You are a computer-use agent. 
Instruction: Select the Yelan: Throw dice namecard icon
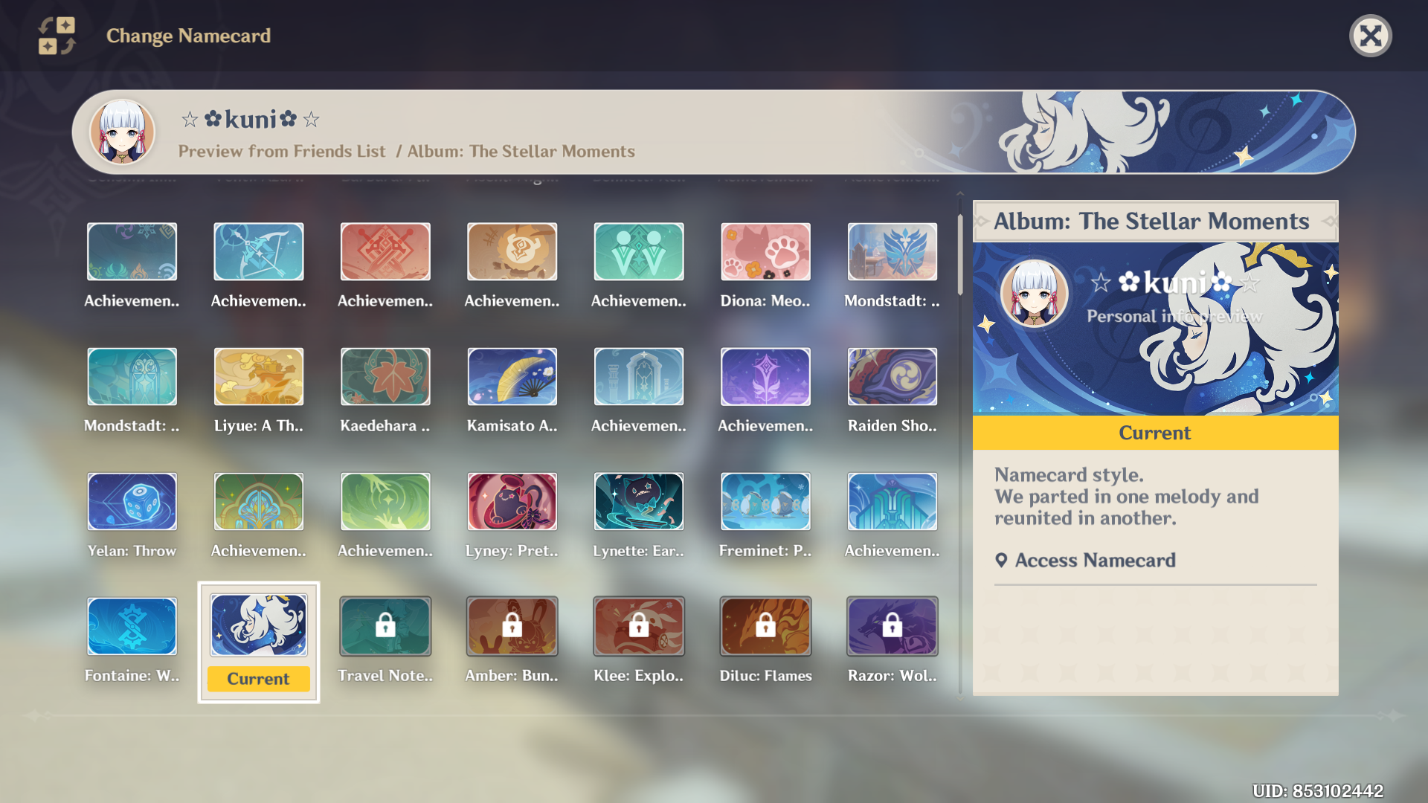point(132,501)
